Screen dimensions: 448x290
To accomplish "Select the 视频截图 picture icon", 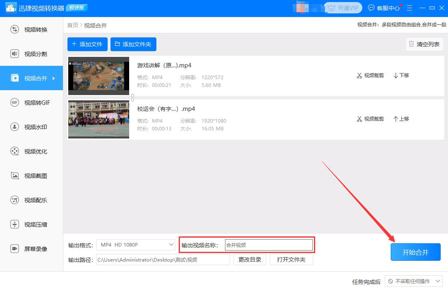I will click(x=15, y=176).
